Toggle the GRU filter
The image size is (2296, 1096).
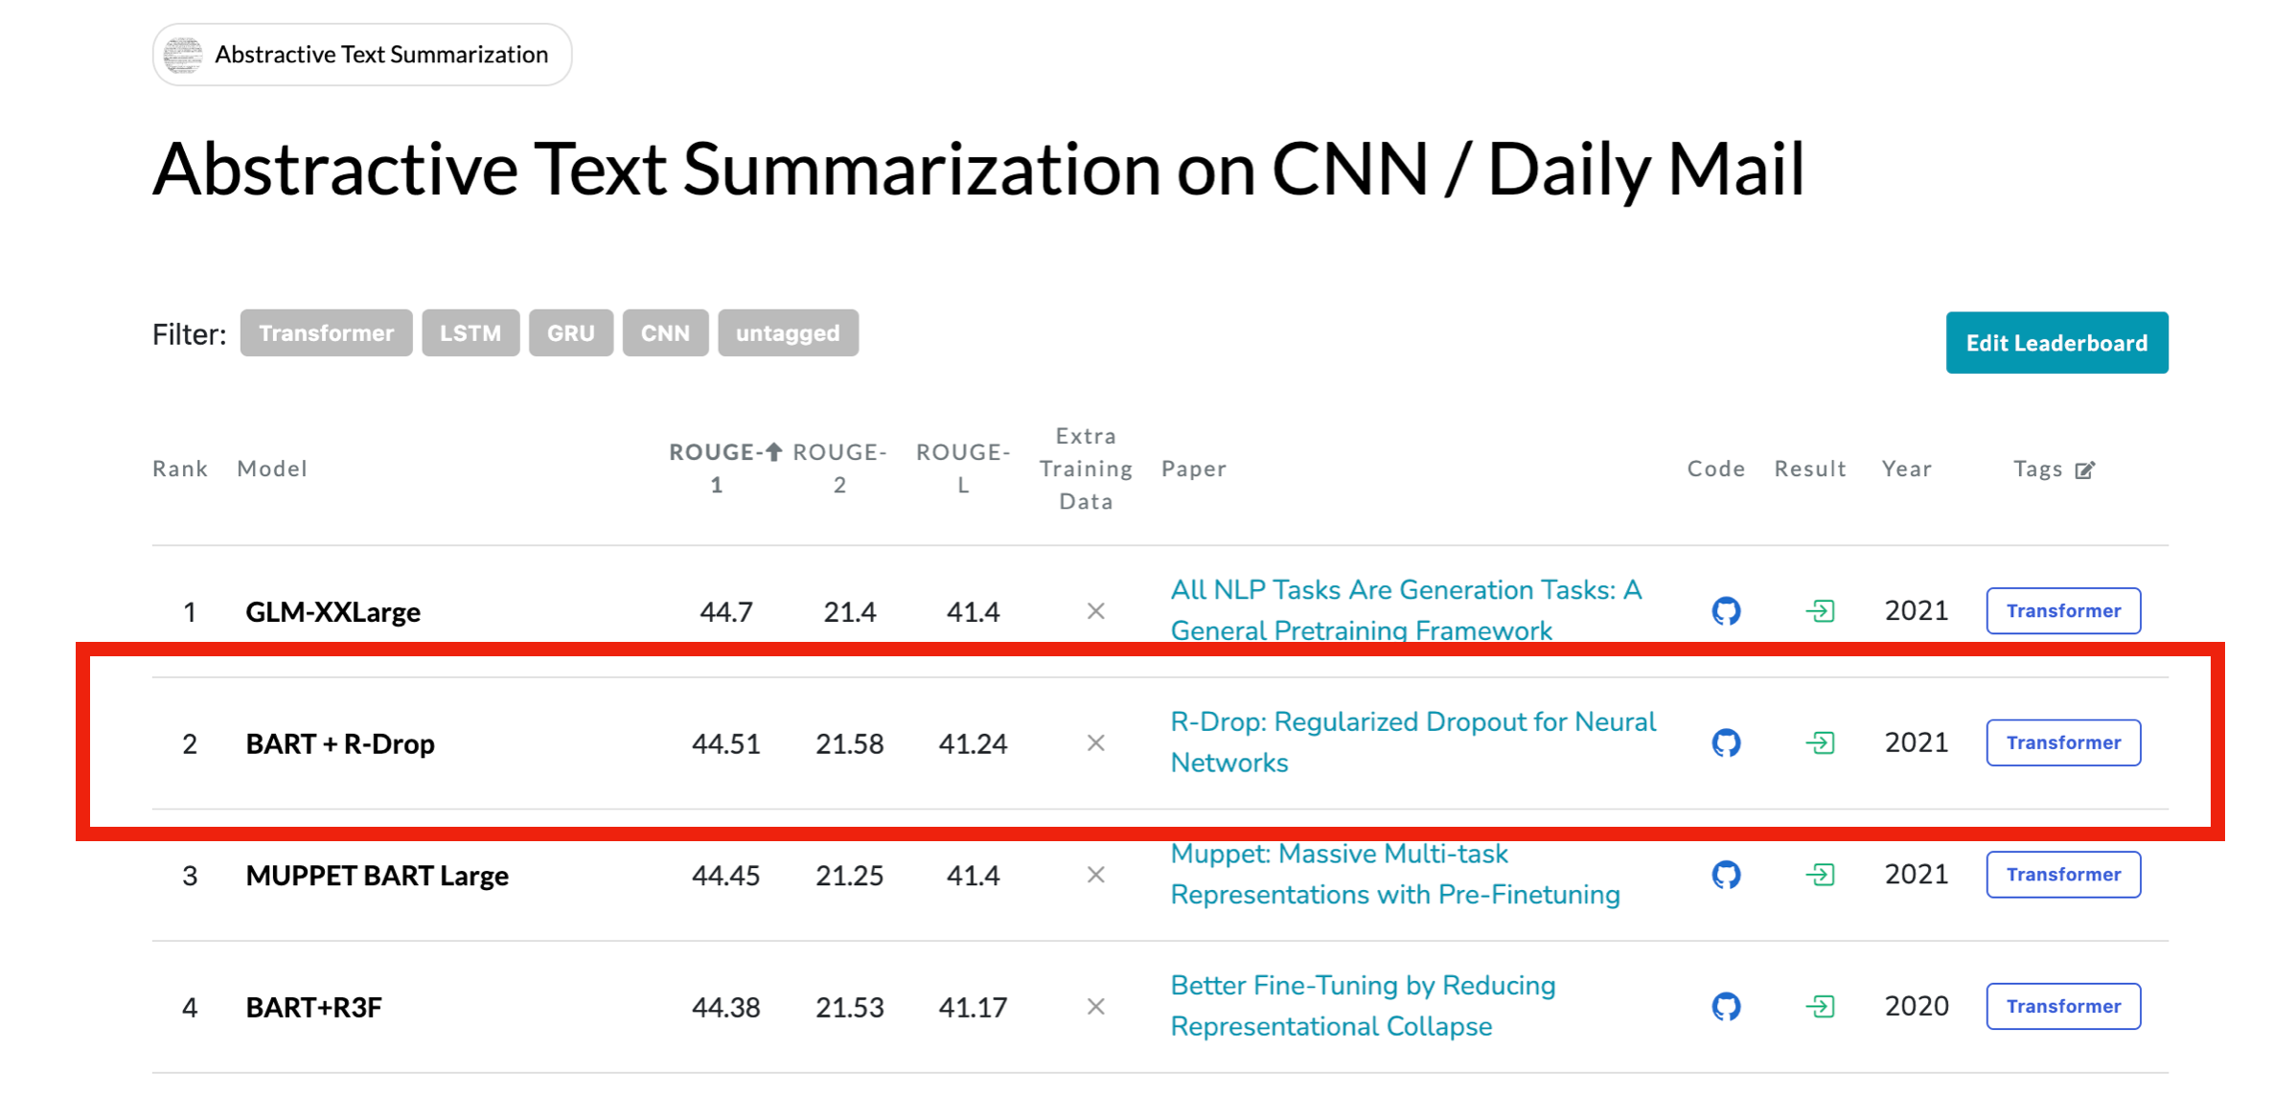pyautogui.click(x=570, y=333)
